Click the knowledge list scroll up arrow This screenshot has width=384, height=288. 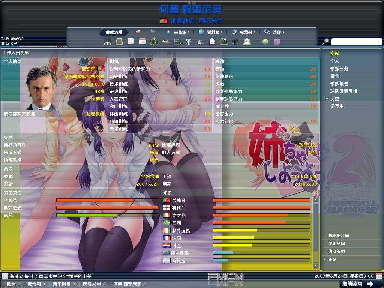click(316, 199)
